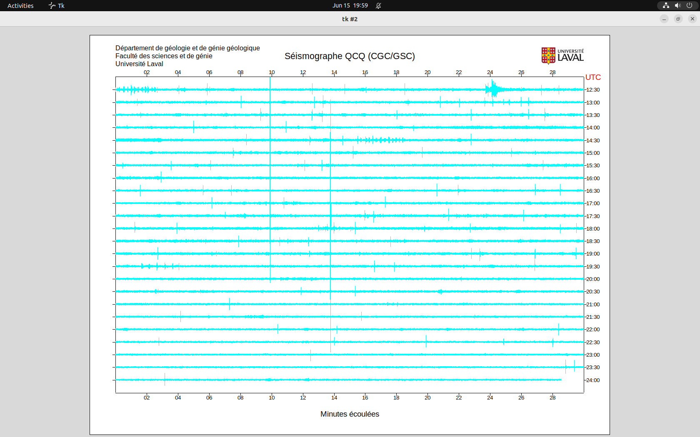The image size is (700, 437).
Task: Click the red UTC label
Action: 593,77
